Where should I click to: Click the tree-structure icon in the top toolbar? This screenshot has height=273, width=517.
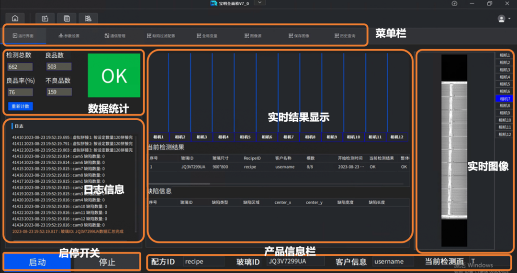tap(88, 19)
